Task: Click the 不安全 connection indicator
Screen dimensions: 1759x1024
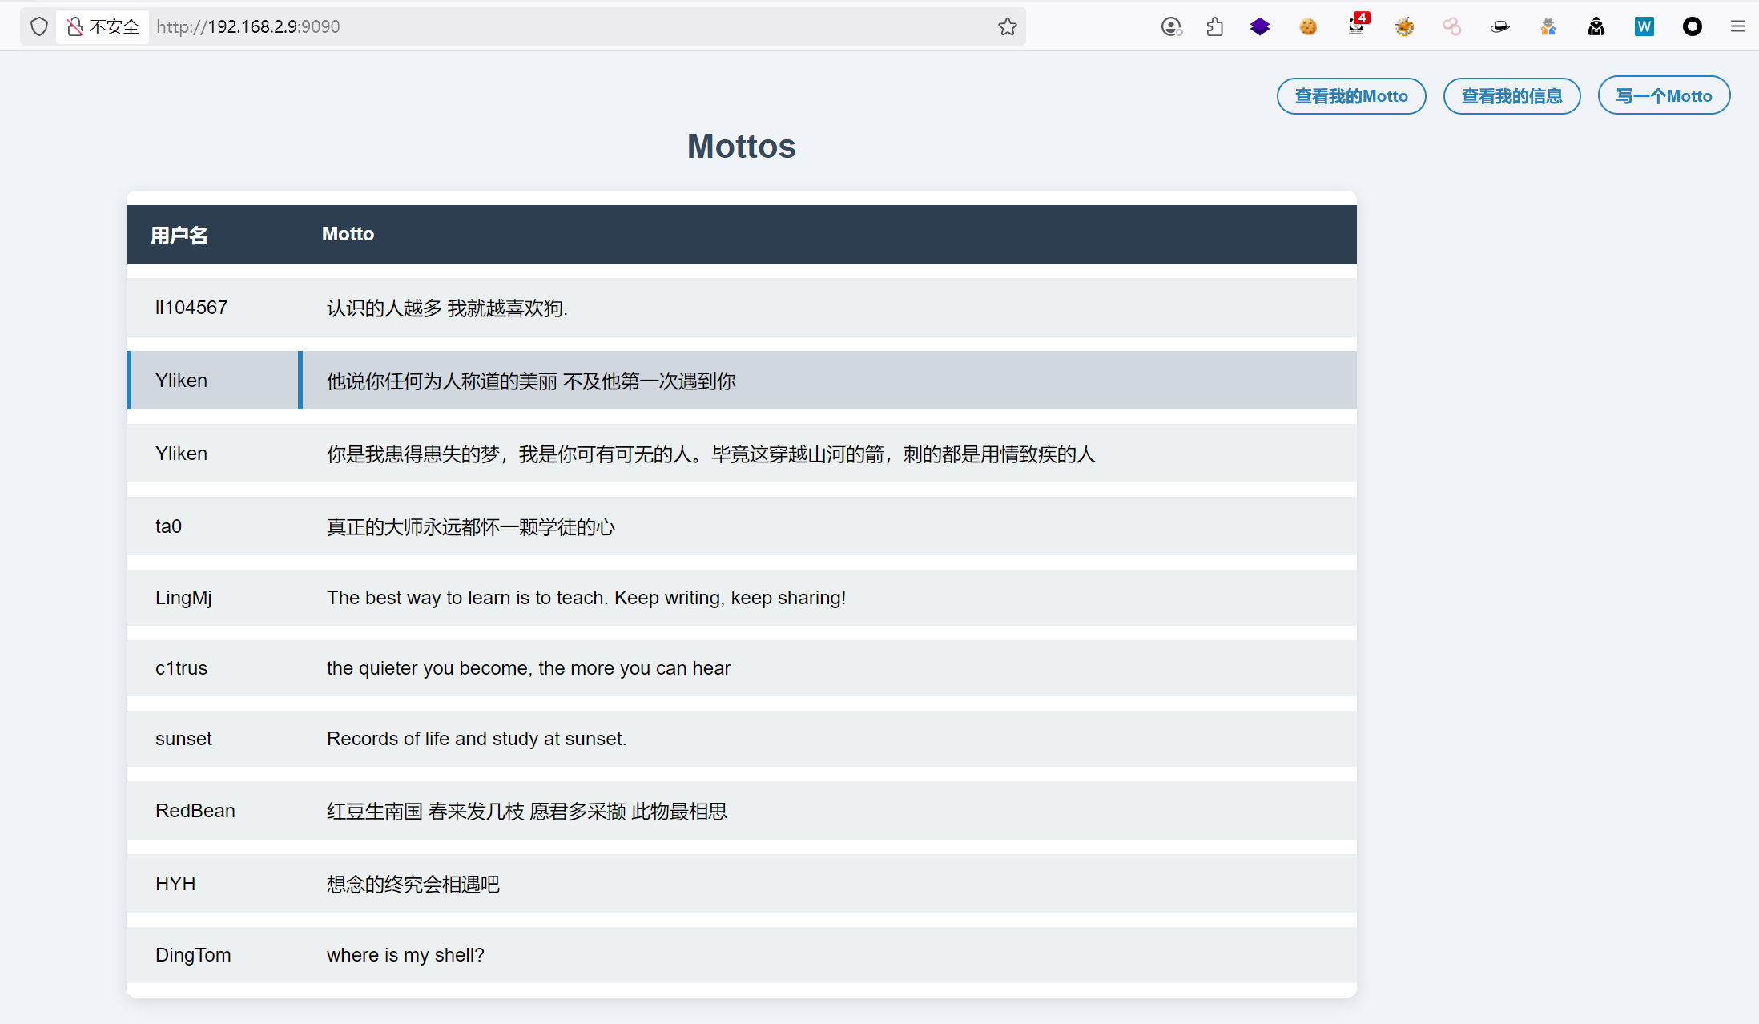Action: (x=103, y=27)
